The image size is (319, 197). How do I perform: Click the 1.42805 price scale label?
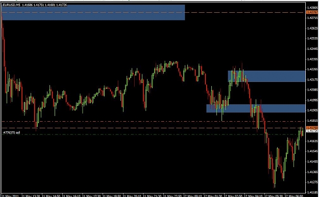pyautogui.click(x=312, y=8)
